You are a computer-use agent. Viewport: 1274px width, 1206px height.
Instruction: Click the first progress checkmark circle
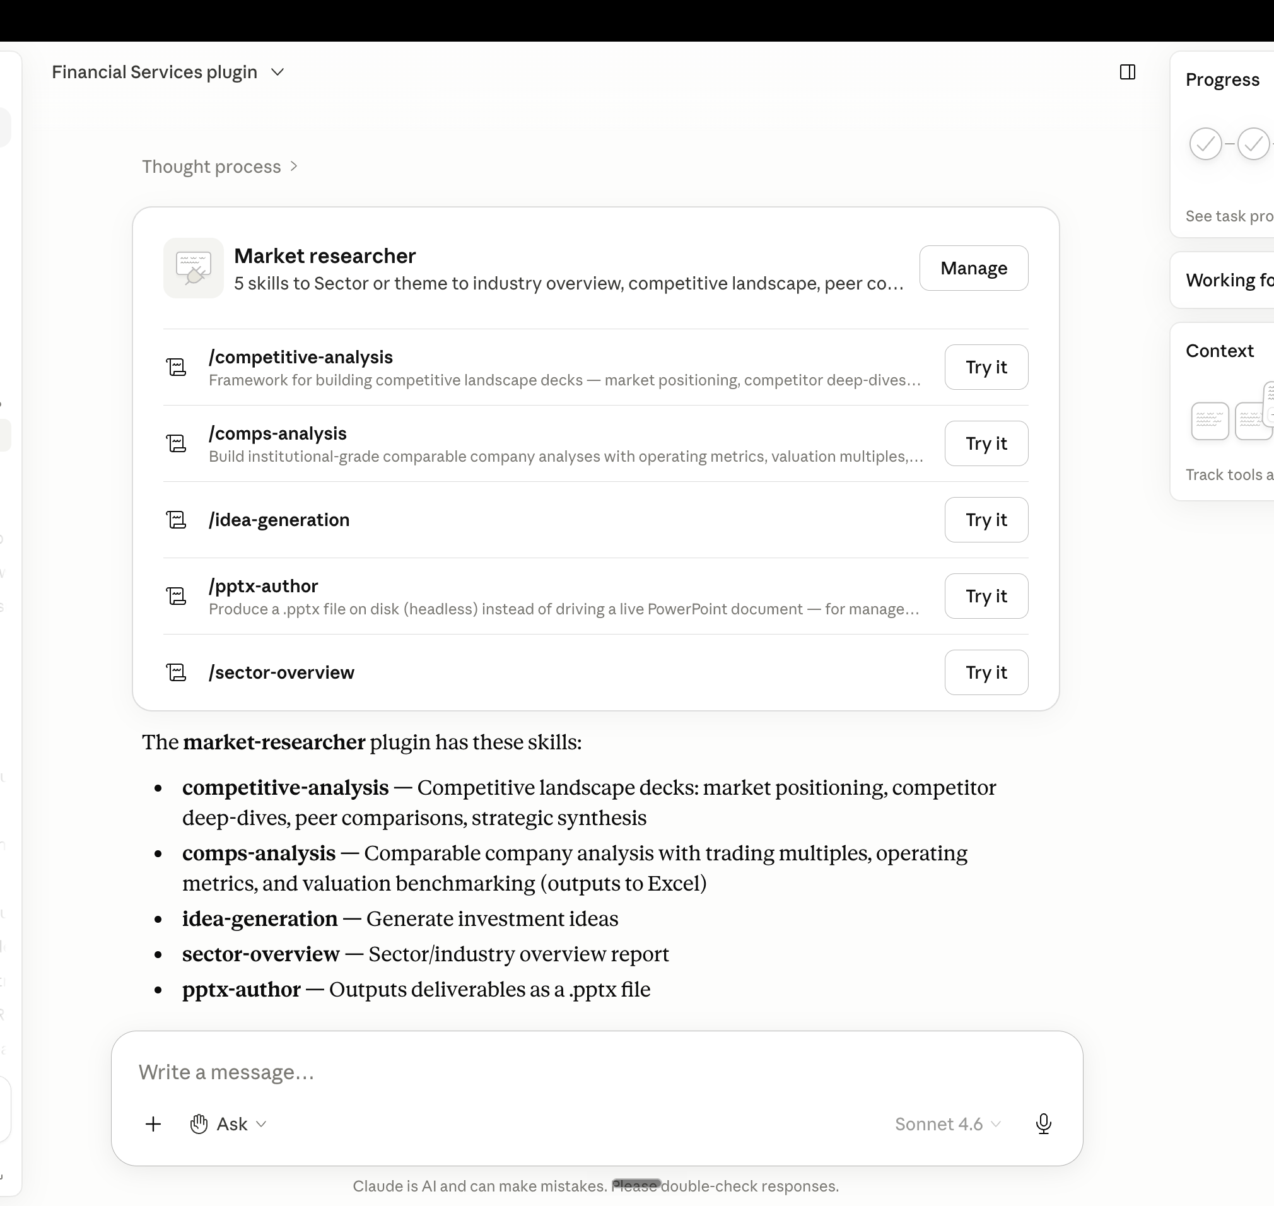pos(1205,143)
